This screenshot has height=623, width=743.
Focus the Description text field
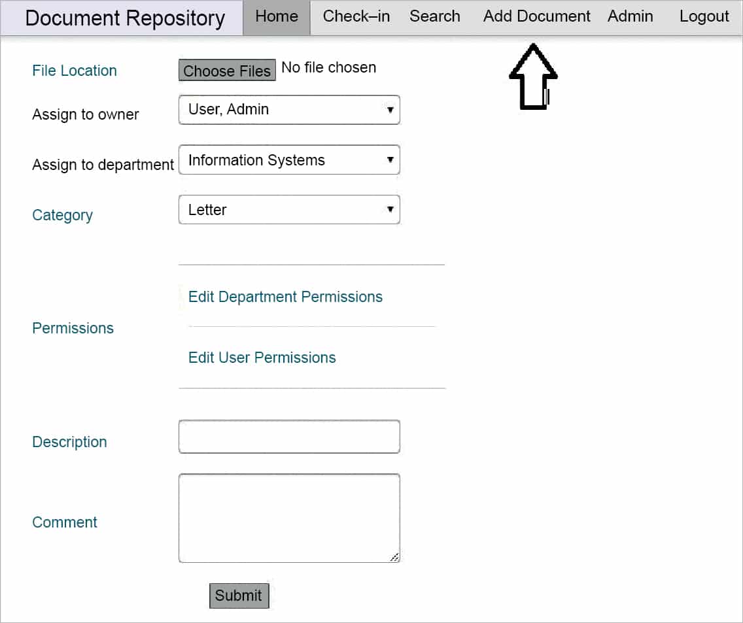pyautogui.click(x=288, y=437)
